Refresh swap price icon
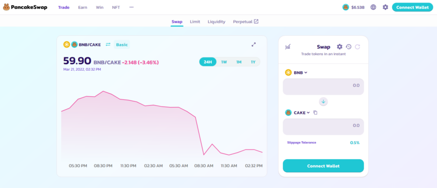The height and width of the screenshot is (188, 437). [x=357, y=47]
